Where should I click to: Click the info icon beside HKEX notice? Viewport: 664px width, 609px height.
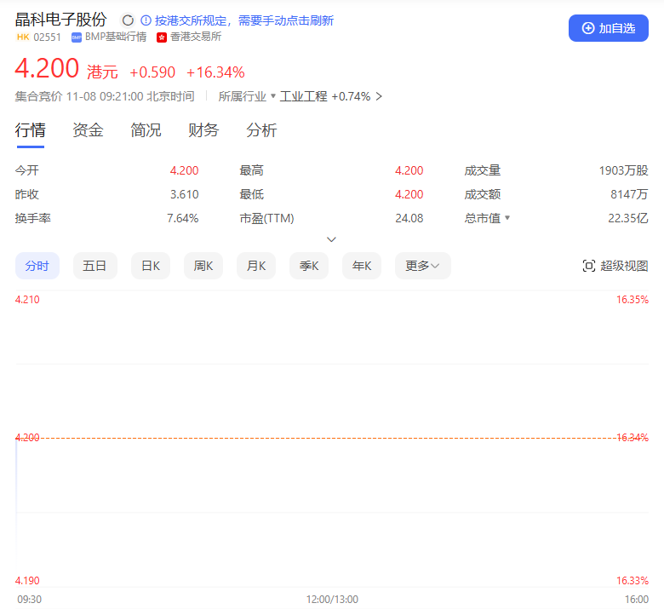click(146, 20)
